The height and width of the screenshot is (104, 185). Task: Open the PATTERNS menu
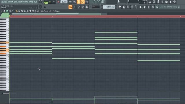(14, 2)
